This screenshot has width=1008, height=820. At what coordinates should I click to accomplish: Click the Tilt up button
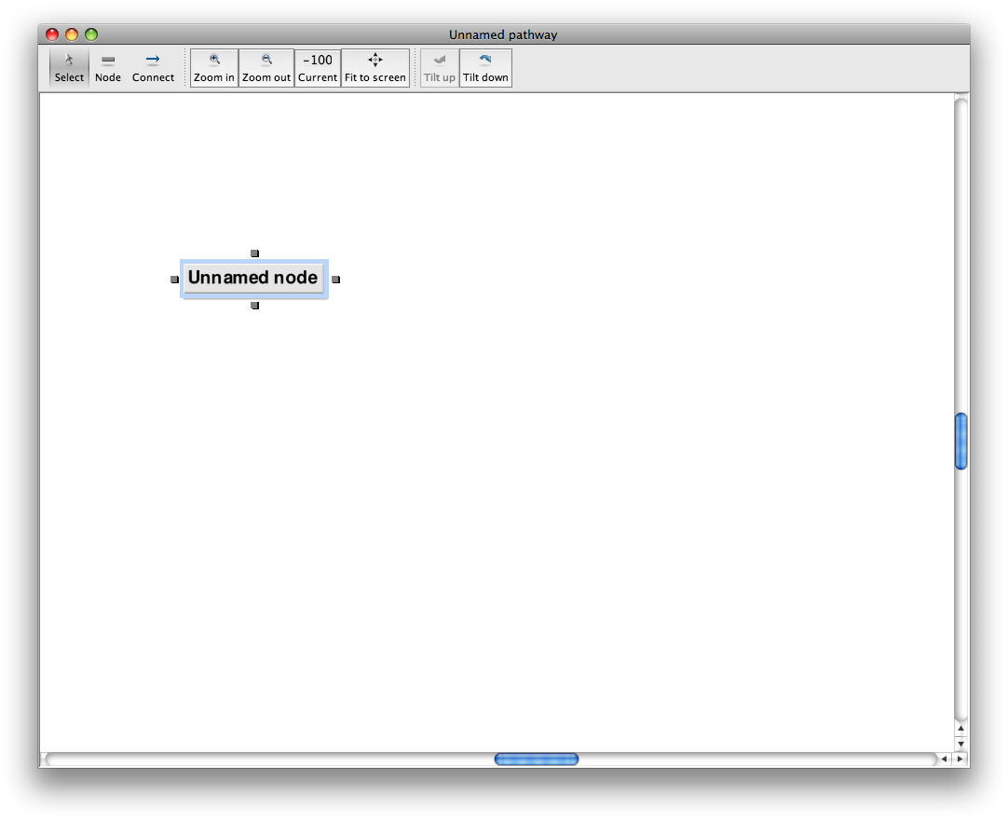(x=439, y=68)
